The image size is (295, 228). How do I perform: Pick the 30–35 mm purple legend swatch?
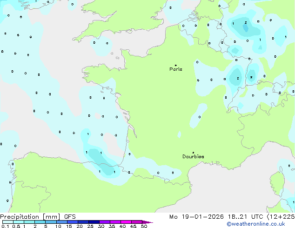(105, 222)
